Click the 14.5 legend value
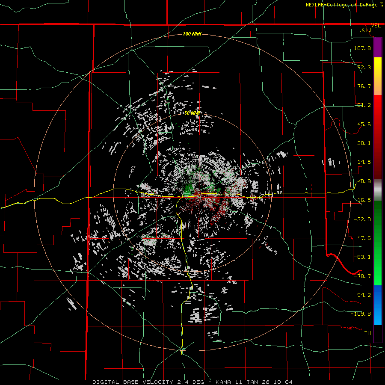Screen dimensions: 385x385 point(364,162)
